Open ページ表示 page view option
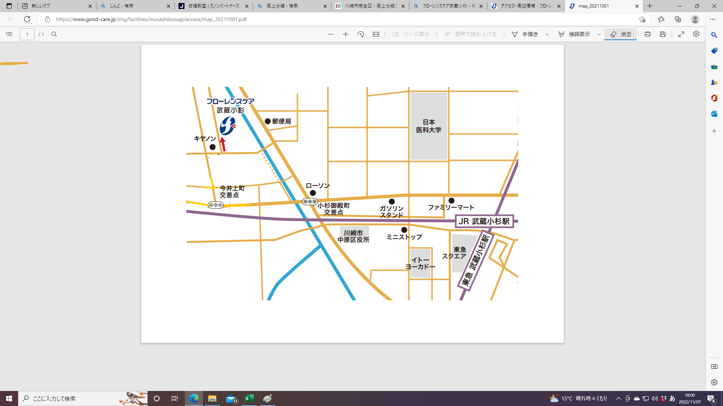 tap(411, 34)
